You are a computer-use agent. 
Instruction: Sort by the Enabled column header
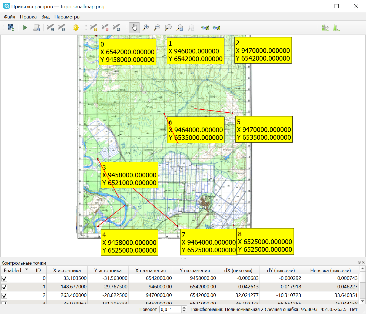(x=15, y=270)
